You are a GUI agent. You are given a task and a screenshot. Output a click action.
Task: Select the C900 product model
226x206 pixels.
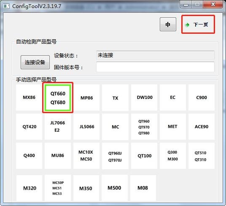pos(202,98)
